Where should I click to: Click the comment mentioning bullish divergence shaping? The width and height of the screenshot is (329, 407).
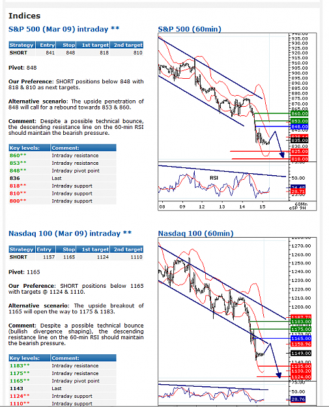click(x=76, y=334)
